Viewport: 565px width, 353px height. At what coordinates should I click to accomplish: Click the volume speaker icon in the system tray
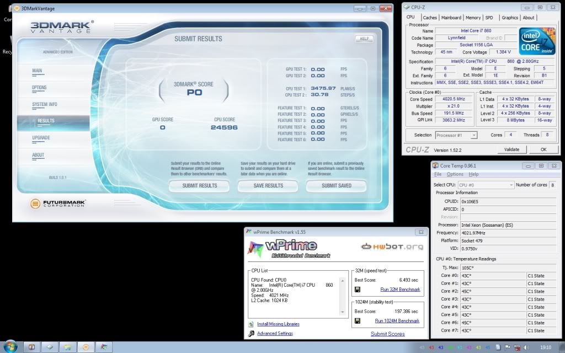coord(526,347)
